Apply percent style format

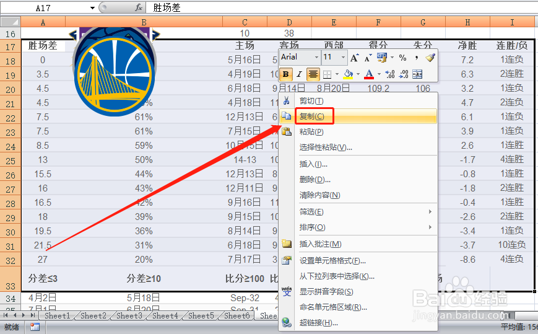pos(403,58)
